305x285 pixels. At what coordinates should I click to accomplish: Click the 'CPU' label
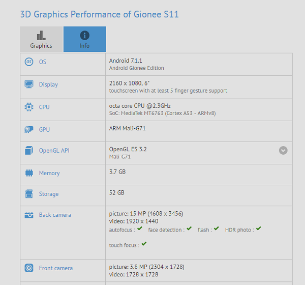click(44, 107)
